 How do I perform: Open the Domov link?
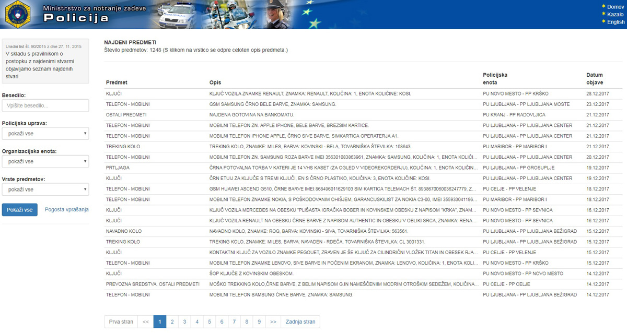point(615,7)
